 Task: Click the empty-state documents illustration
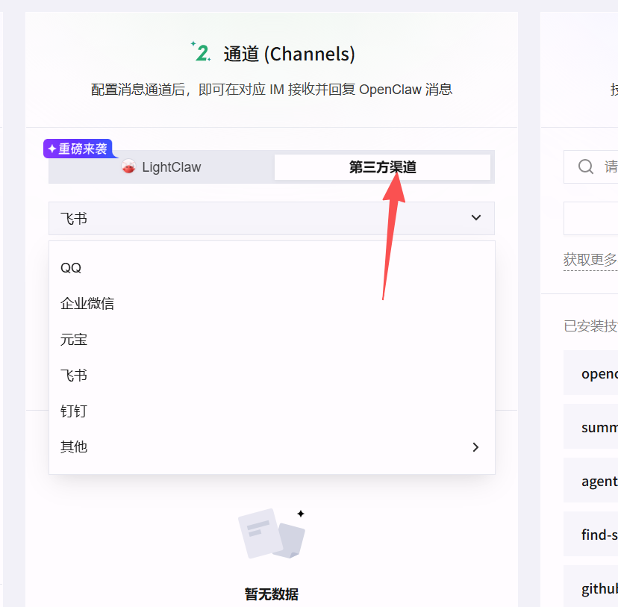click(x=271, y=534)
